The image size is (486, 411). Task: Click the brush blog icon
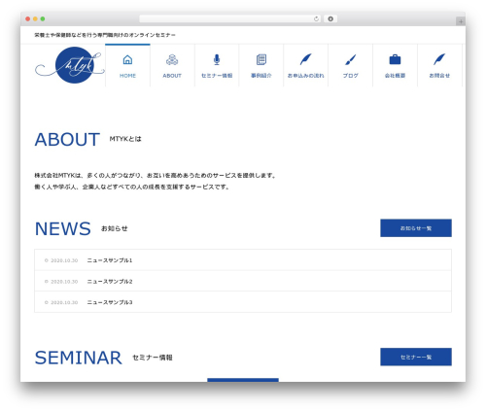pos(350,59)
